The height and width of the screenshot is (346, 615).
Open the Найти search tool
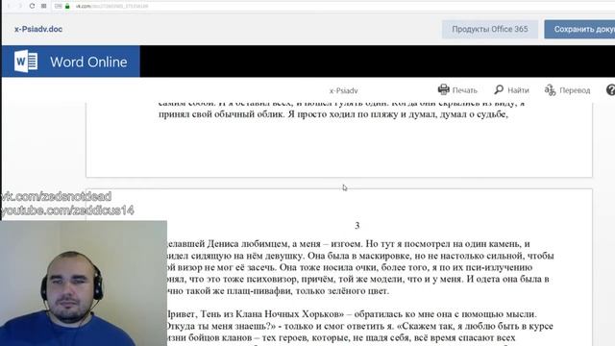click(512, 89)
